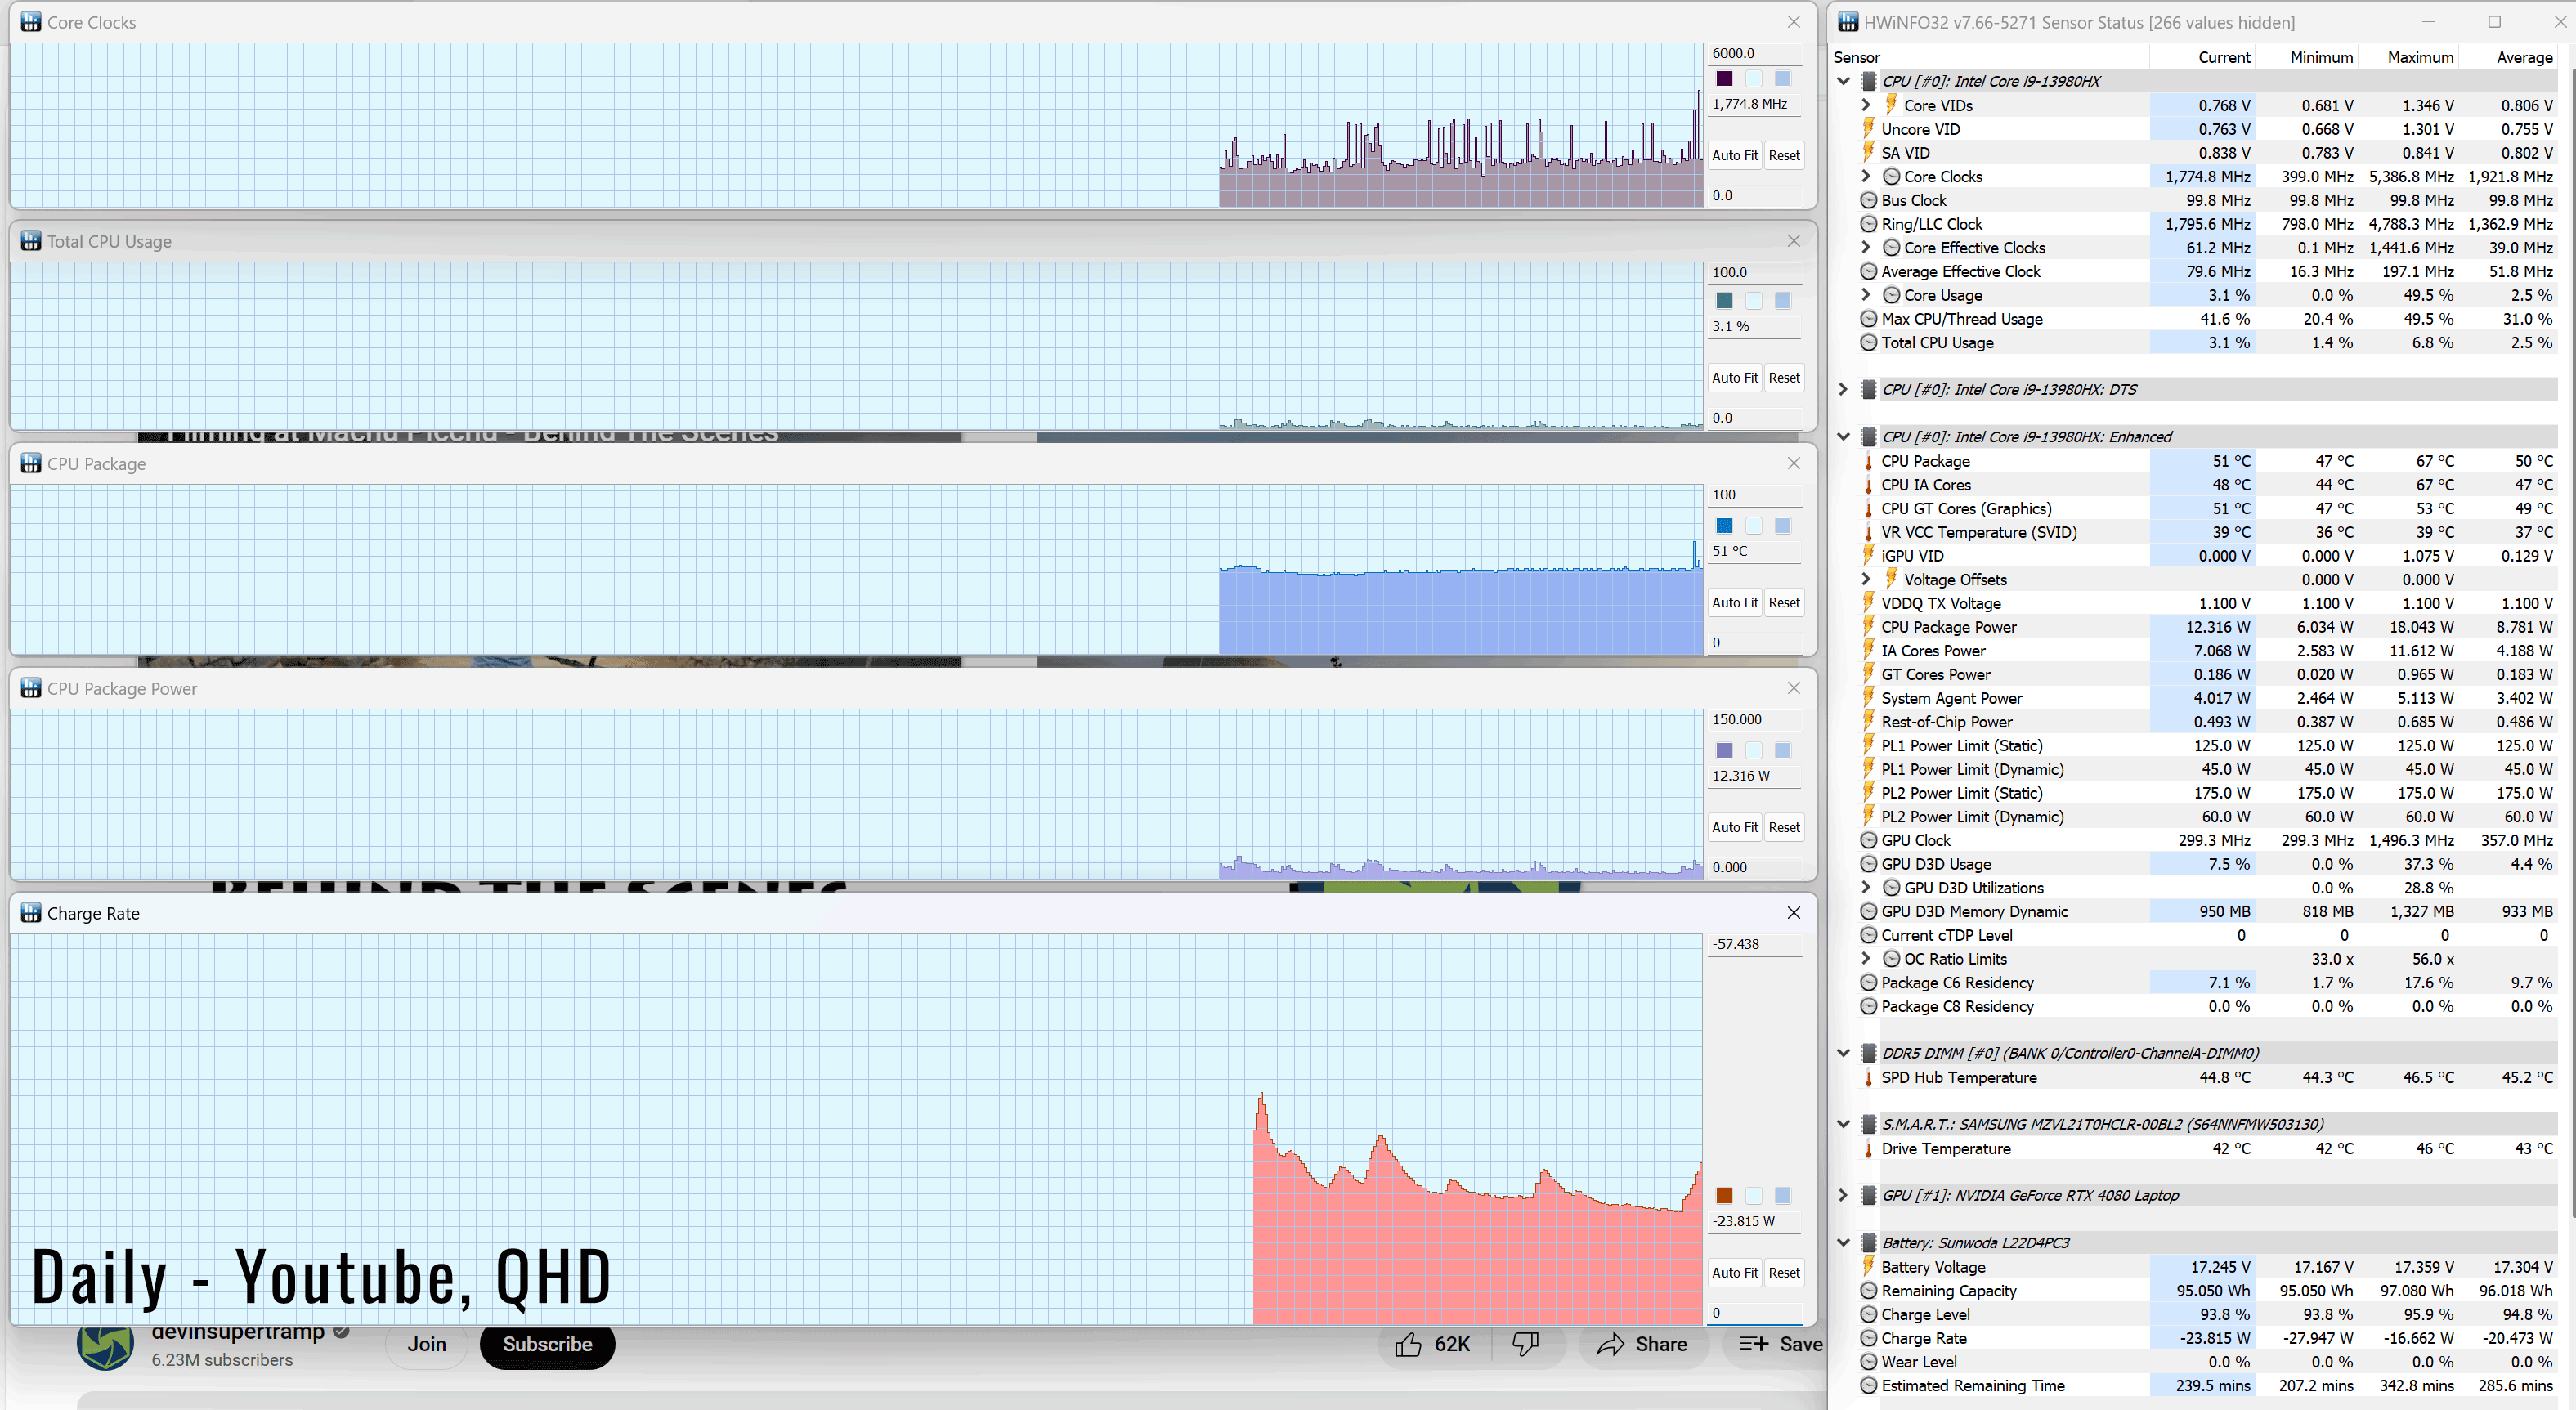The height and width of the screenshot is (1410, 2576).
Task: Expand the NVIDIA GeForce RTX 4080 group
Action: coord(1843,1195)
